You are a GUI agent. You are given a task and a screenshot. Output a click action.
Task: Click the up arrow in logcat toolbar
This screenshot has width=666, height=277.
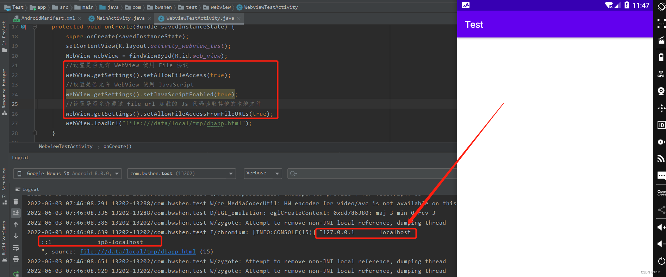(x=16, y=225)
